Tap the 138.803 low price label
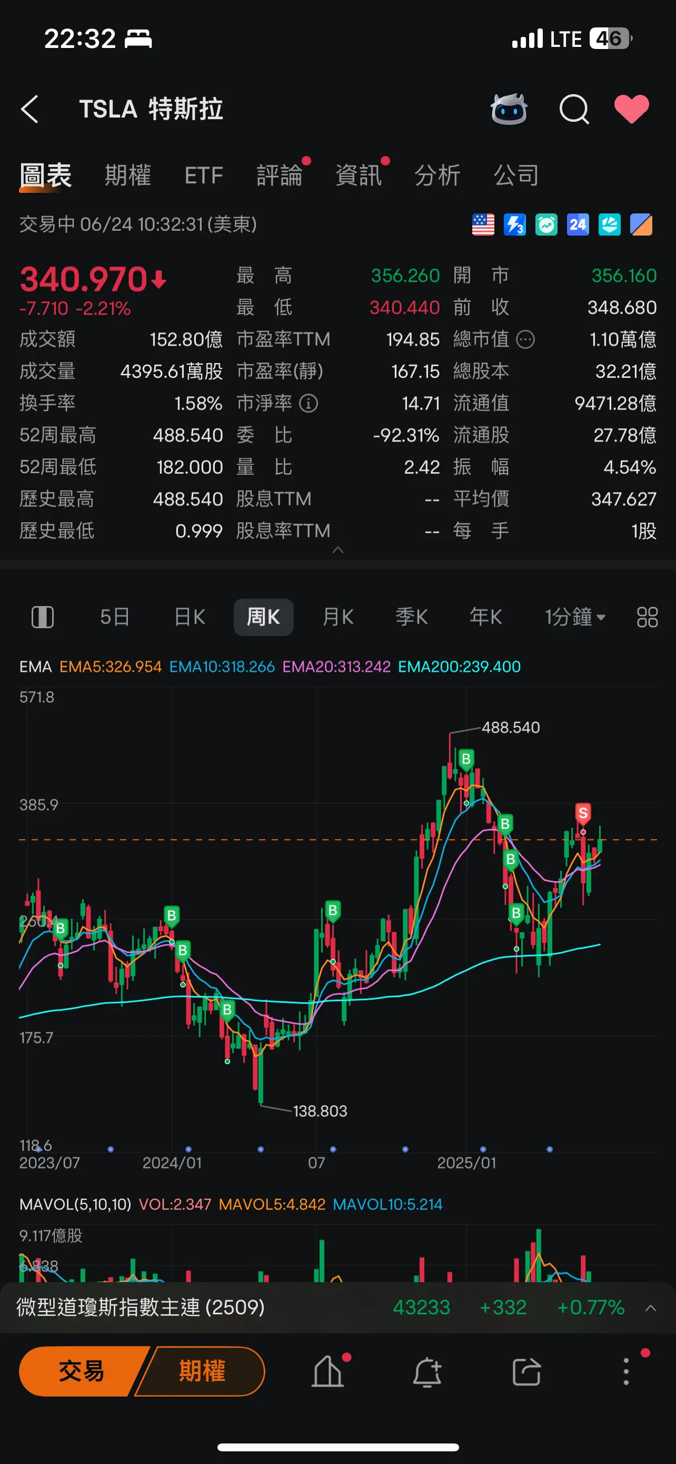Image resolution: width=676 pixels, height=1464 pixels. tap(320, 1111)
